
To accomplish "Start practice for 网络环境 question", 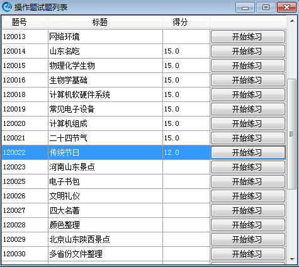I will click(248, 37).
